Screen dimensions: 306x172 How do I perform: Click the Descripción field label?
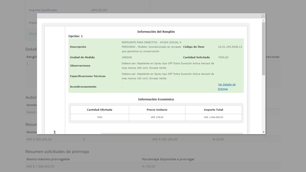coord(78,47)
